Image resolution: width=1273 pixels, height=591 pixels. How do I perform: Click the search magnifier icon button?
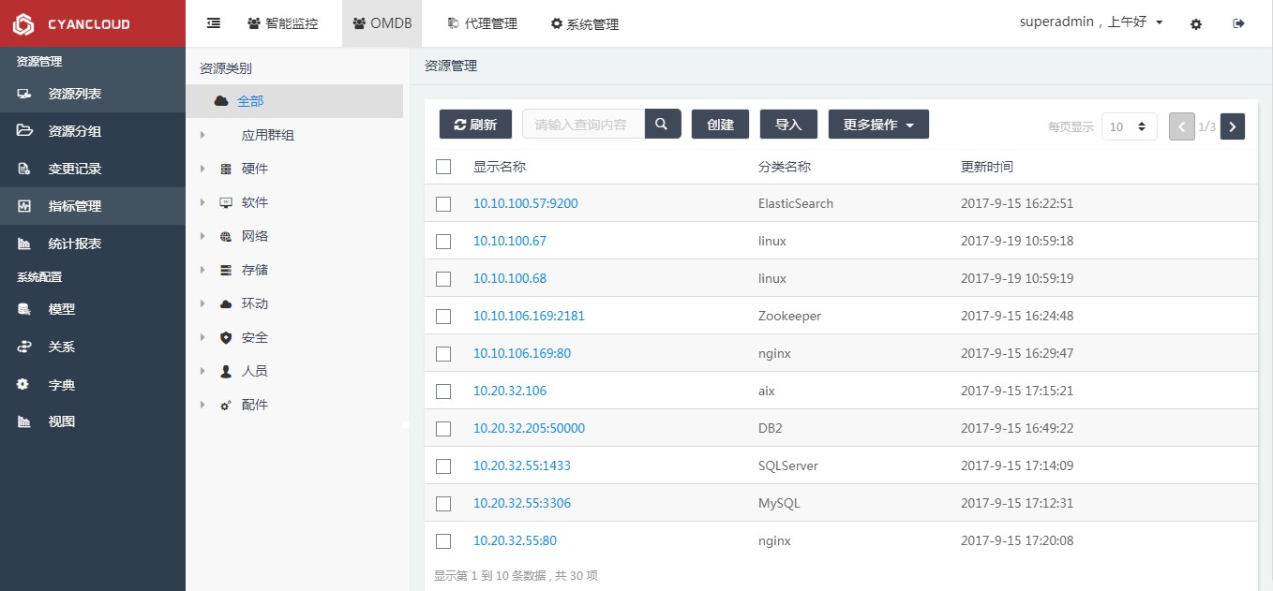(662, 124)
